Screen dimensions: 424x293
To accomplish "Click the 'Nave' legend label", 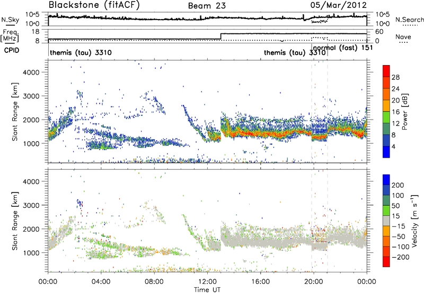I will (403, 37).
